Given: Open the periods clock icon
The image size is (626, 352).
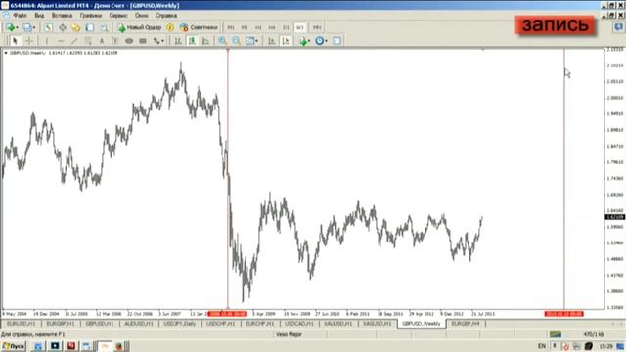Looking at the screenshot, I should coord(320,41).
